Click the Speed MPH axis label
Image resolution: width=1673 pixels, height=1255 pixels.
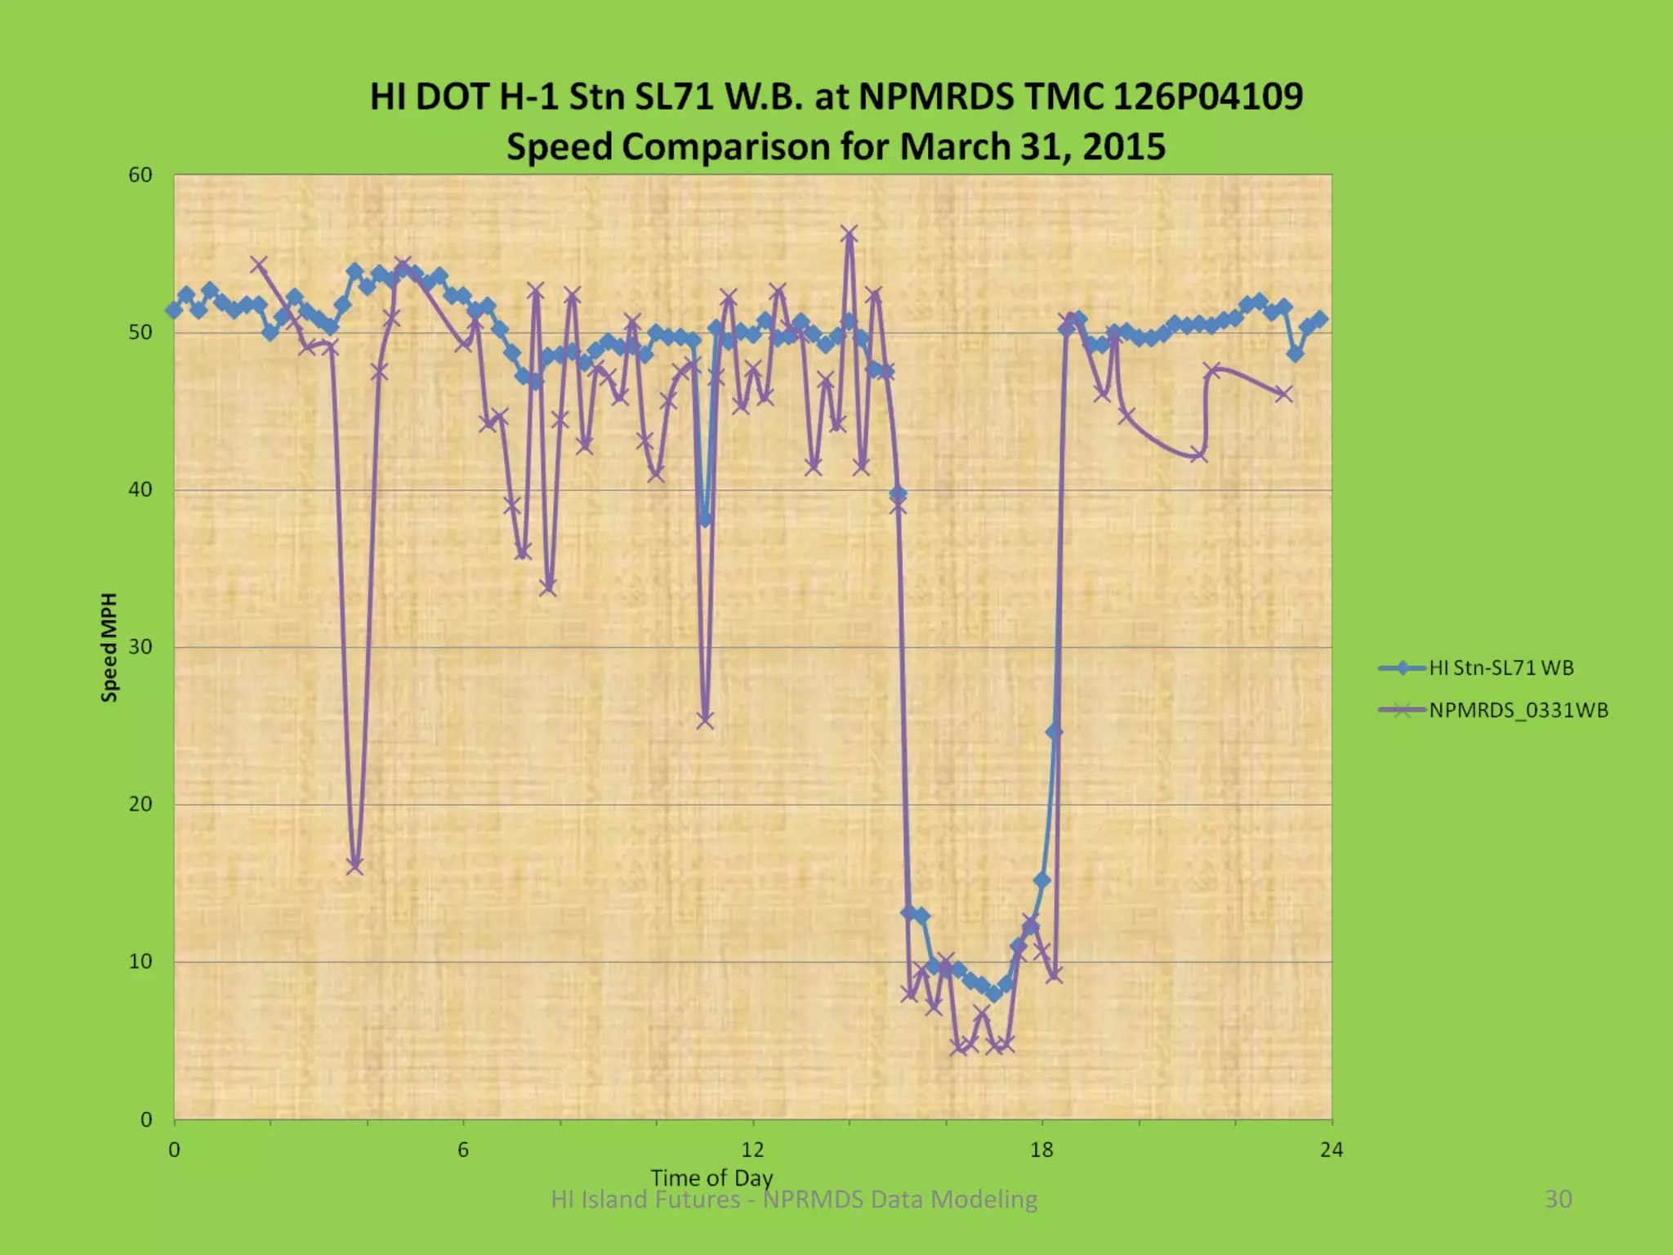click(x=109, y=647)
